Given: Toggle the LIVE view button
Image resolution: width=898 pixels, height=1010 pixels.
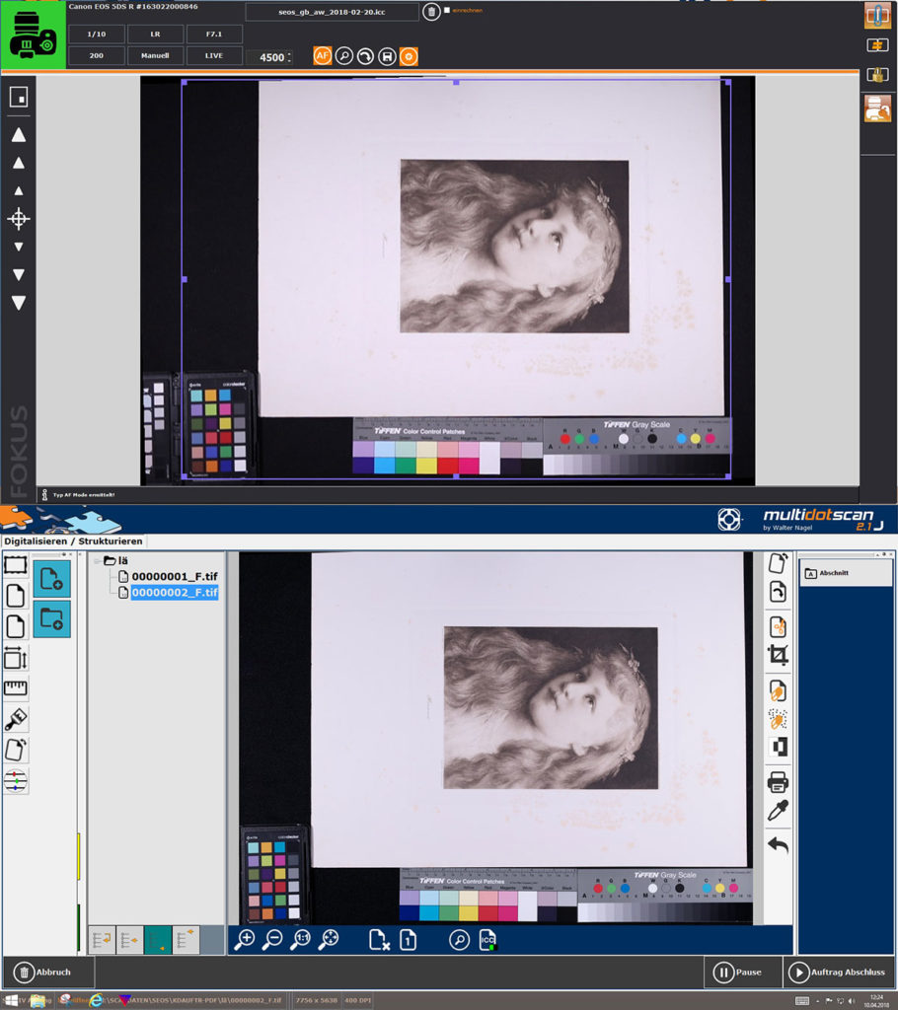Looking at the screenshot, I should pyautogui.click(x=214, y=56).
